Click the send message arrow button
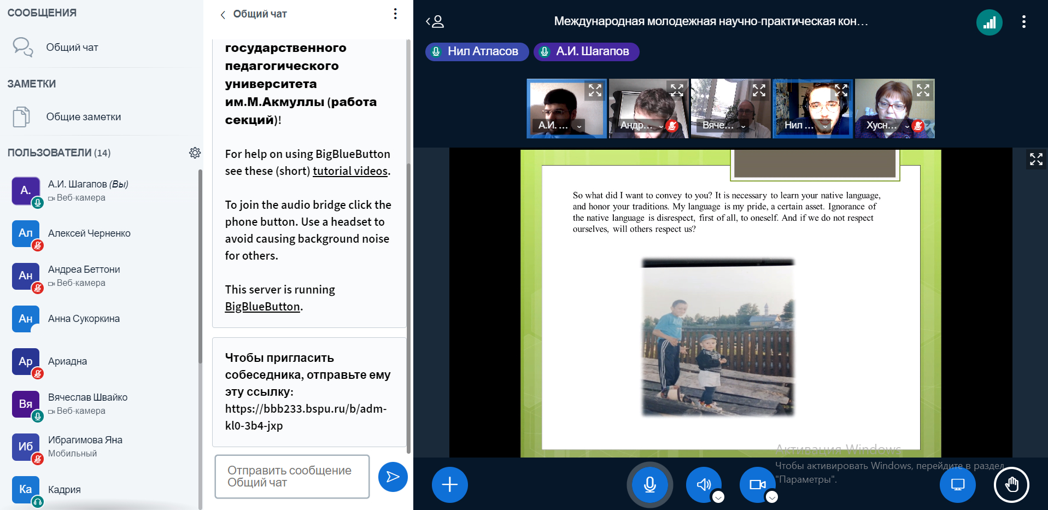1048x510 pixels. 393,477
